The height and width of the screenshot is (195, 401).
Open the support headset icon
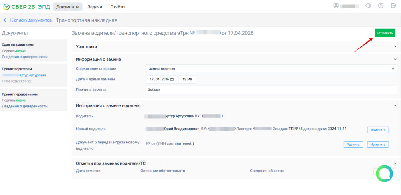368,6
